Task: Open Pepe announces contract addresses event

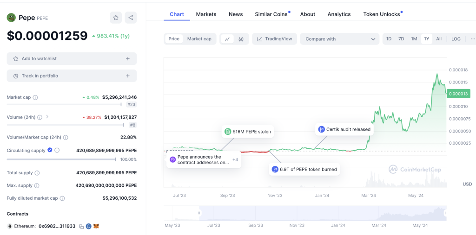Action: click(204, 159)
